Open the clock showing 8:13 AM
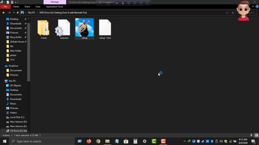Image resolution: width=259 pixels, height=145 pixels. 243,141
